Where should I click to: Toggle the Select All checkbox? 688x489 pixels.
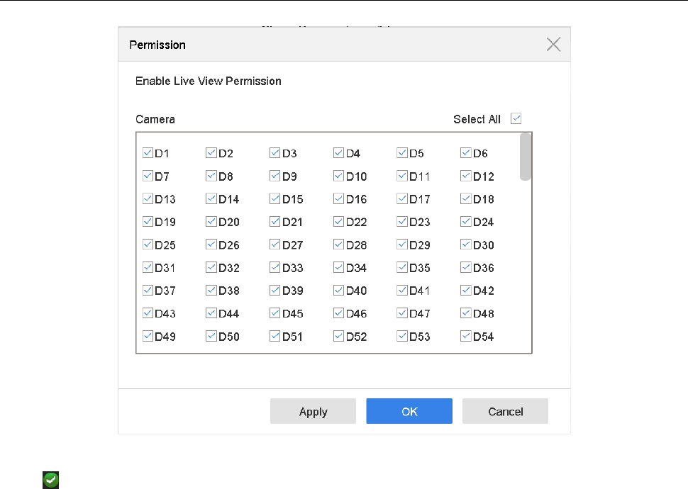[x=516, y=119]
